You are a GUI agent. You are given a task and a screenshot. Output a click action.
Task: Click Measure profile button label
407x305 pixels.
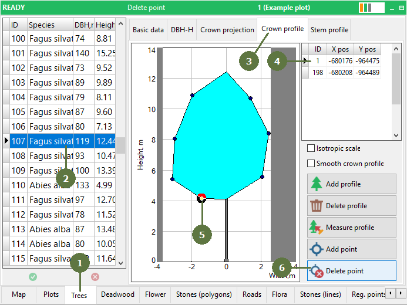[350, 227]
